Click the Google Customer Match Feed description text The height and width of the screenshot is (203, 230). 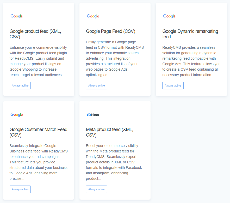(38, 162)
